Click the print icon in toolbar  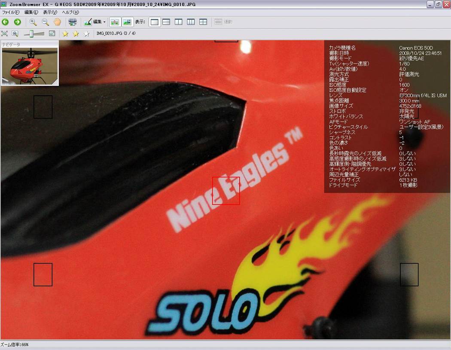click(73, 22)
